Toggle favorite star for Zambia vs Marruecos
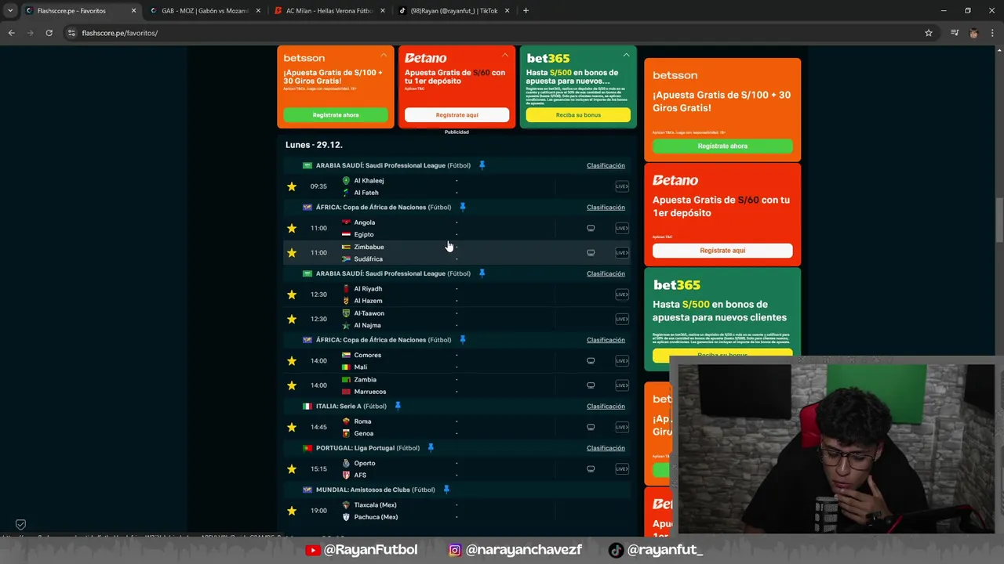Image resolution: width=1004 pixels, height=564 pixels. coord(292,385)
